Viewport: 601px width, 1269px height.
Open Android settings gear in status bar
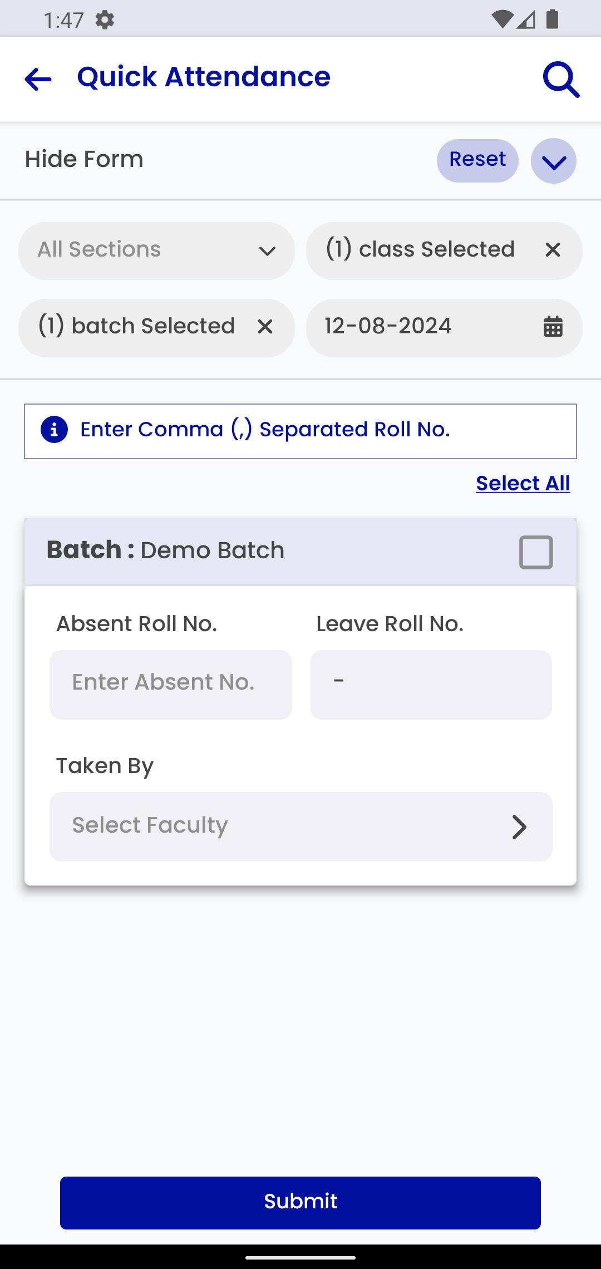(105, 20)
